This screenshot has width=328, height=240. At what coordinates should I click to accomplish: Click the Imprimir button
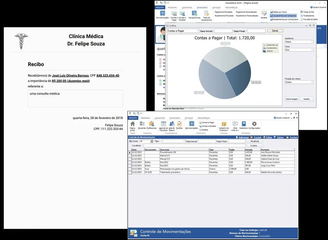[306, 99]
